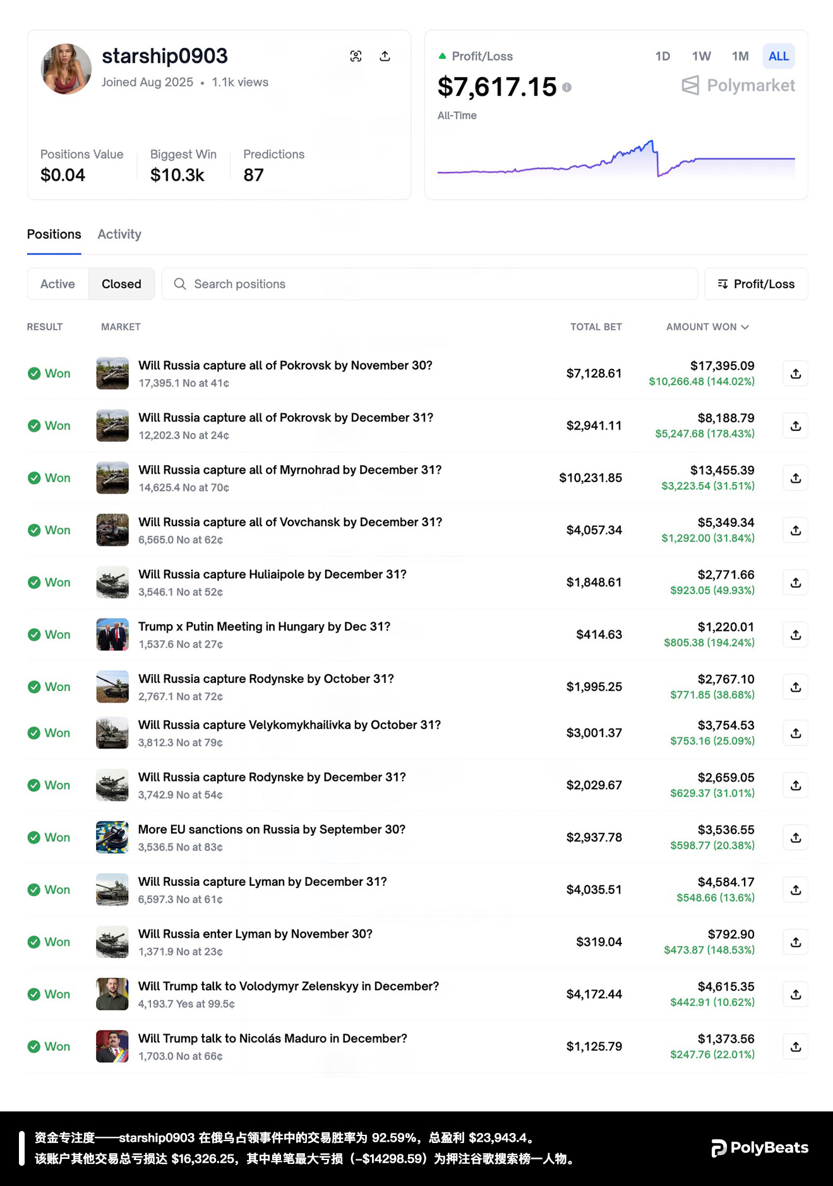Open More EU sanctions on Russia market
This screenshot has height=1186, width=833.
click(272, 830)
